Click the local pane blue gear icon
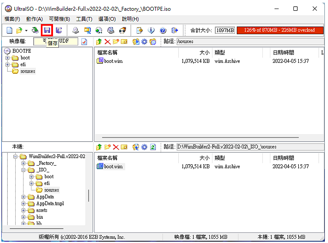This screenshot has width=328, height=243. click(144, 147)
